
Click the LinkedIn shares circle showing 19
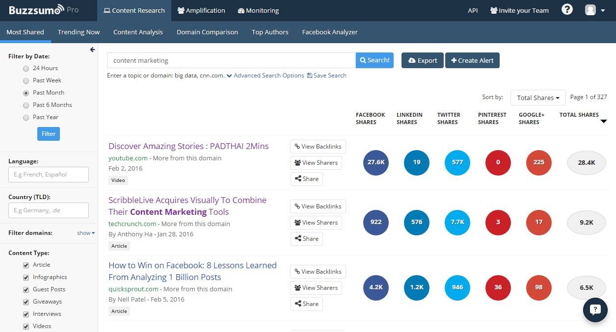click(417, 162)
